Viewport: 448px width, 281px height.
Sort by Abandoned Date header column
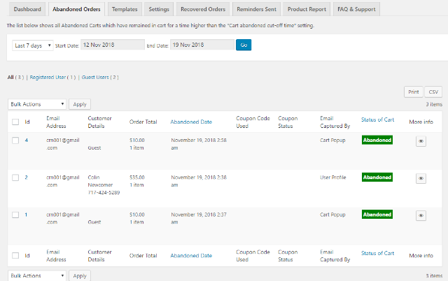[191, 122]
